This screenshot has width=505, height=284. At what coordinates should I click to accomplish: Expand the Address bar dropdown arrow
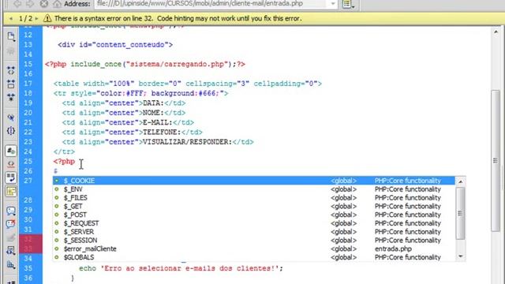pos(333,4)
